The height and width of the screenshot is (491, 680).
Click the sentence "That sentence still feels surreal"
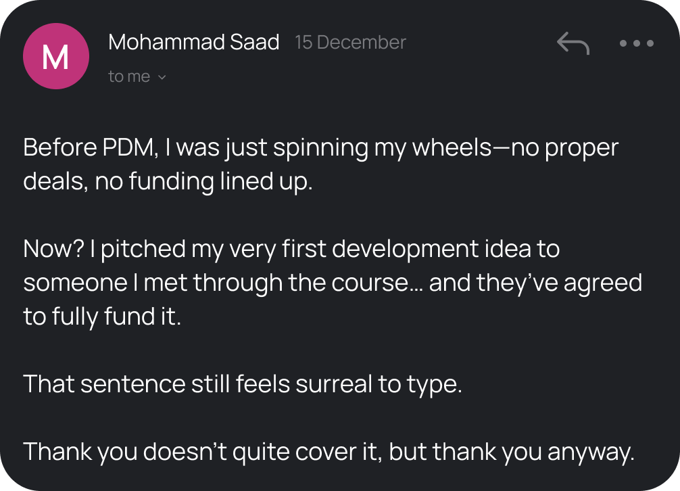coord(243,384)
